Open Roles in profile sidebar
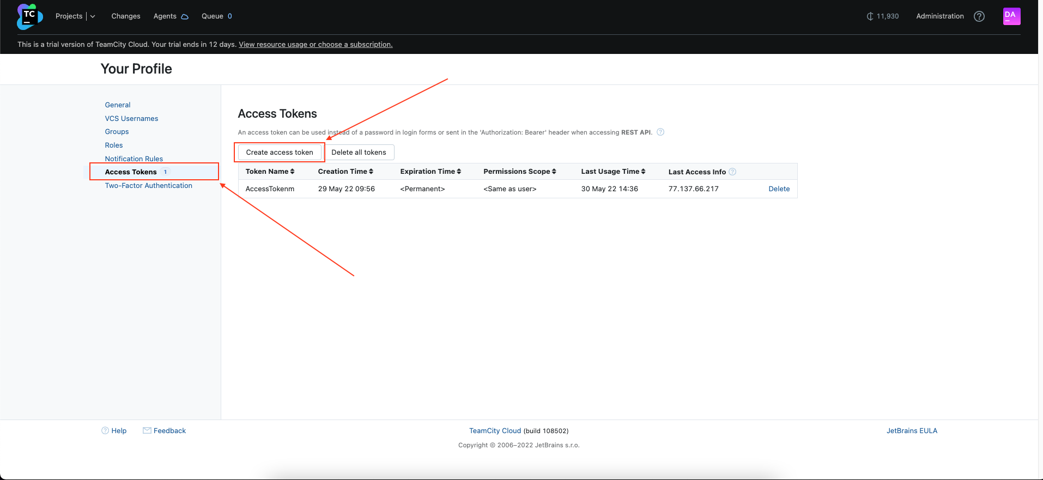The width and height of the screenshot is (1043, 480). [x=114, y=145]
